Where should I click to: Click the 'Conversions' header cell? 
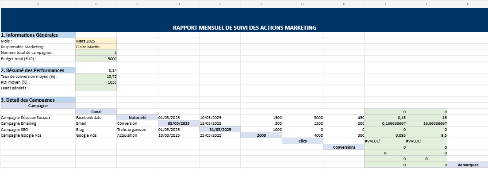pos(344,147)
